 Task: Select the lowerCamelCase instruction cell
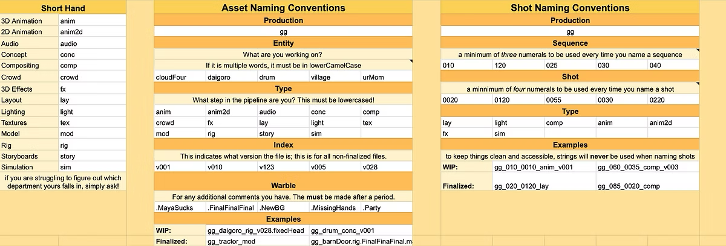pos(283,65)
